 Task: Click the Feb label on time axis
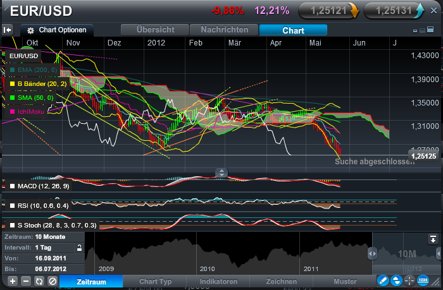tap(196, 43)
